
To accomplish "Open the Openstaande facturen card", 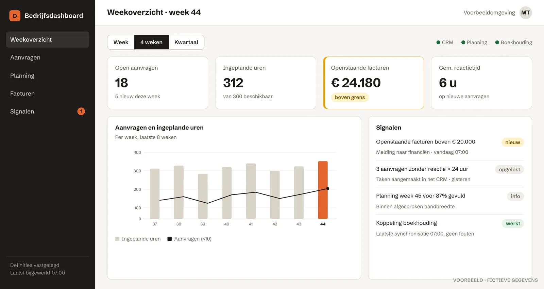I will pos(374,83).
